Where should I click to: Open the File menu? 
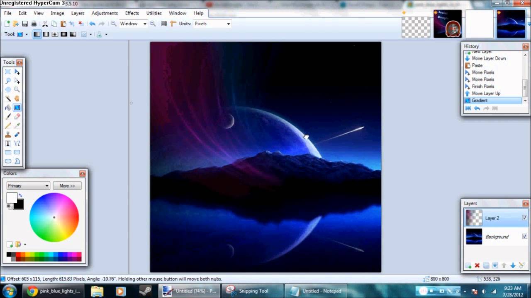tap(7, 13)
